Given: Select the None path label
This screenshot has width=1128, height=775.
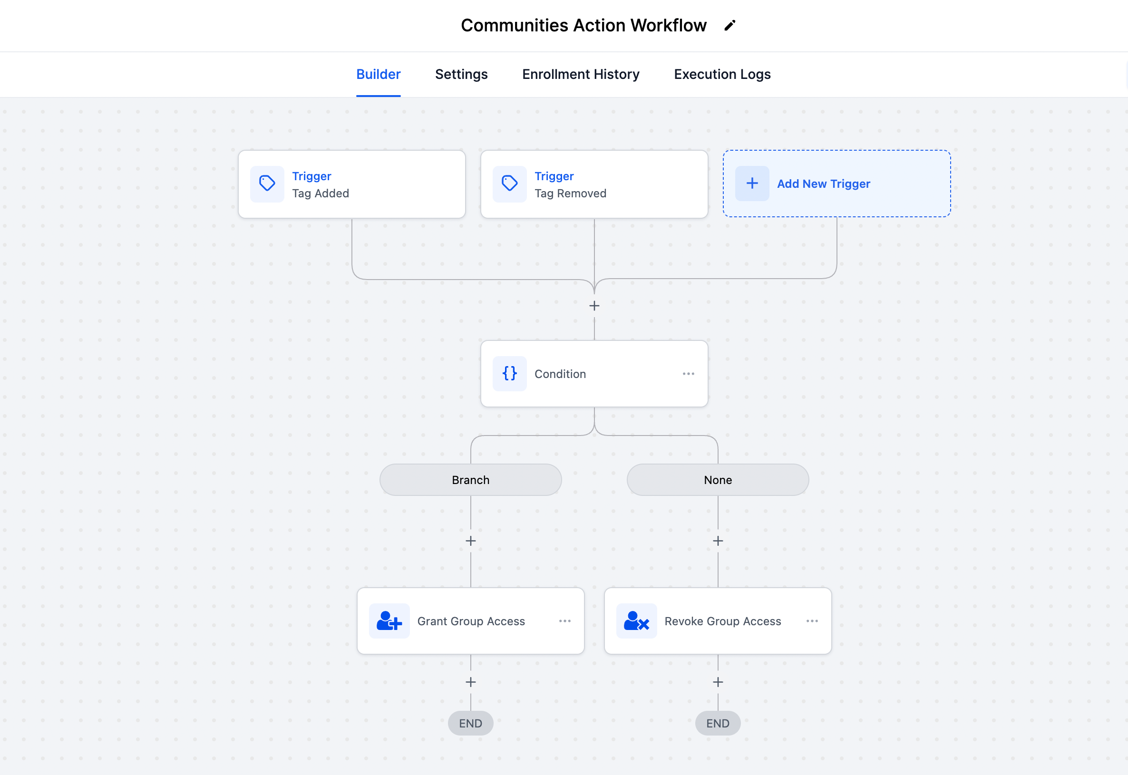Looking at the screenshot, I should point(717,480).
